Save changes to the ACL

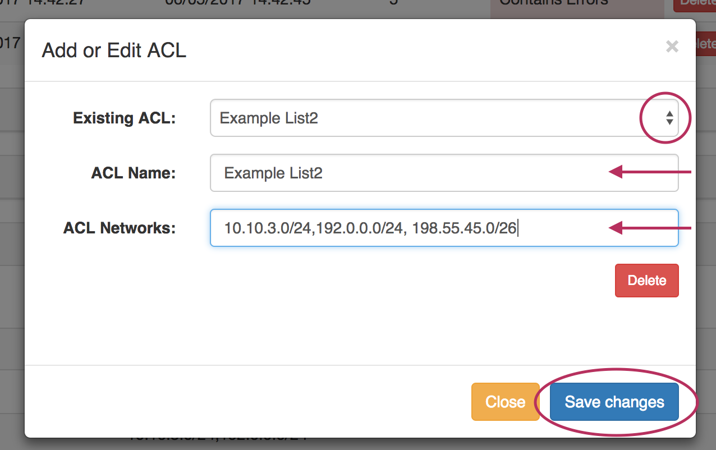point(614,402)
